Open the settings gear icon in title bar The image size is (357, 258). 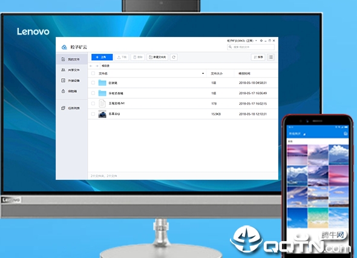(261, 41)
